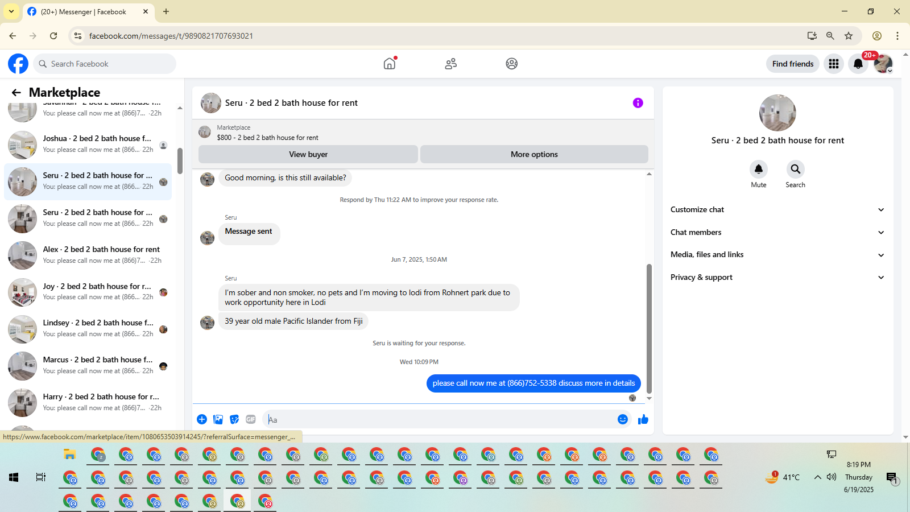Send a thumbs-up like
This screenshot has width=910, height=512.
pyautogui.click(x=643, y=419)
